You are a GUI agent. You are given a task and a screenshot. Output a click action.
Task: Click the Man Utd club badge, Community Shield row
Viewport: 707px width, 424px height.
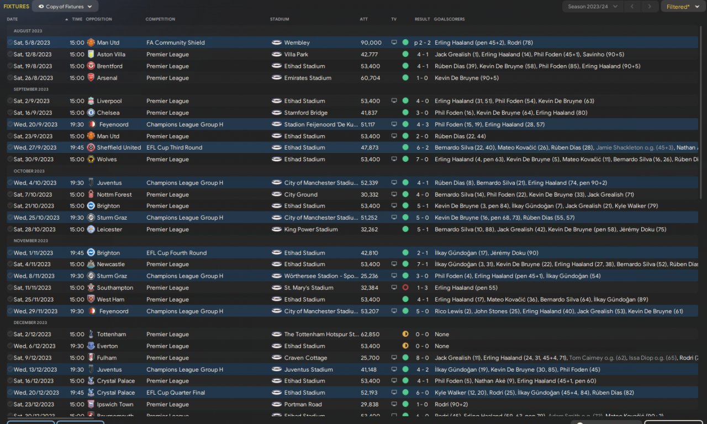pos(91,43)
